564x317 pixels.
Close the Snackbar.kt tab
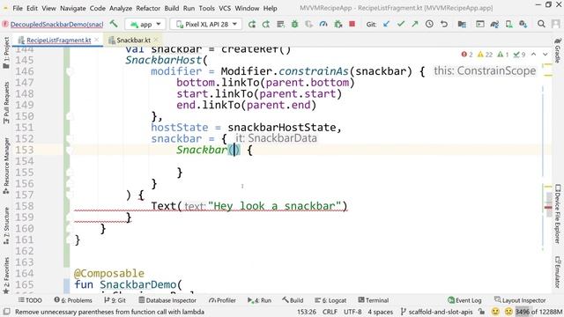156,40
